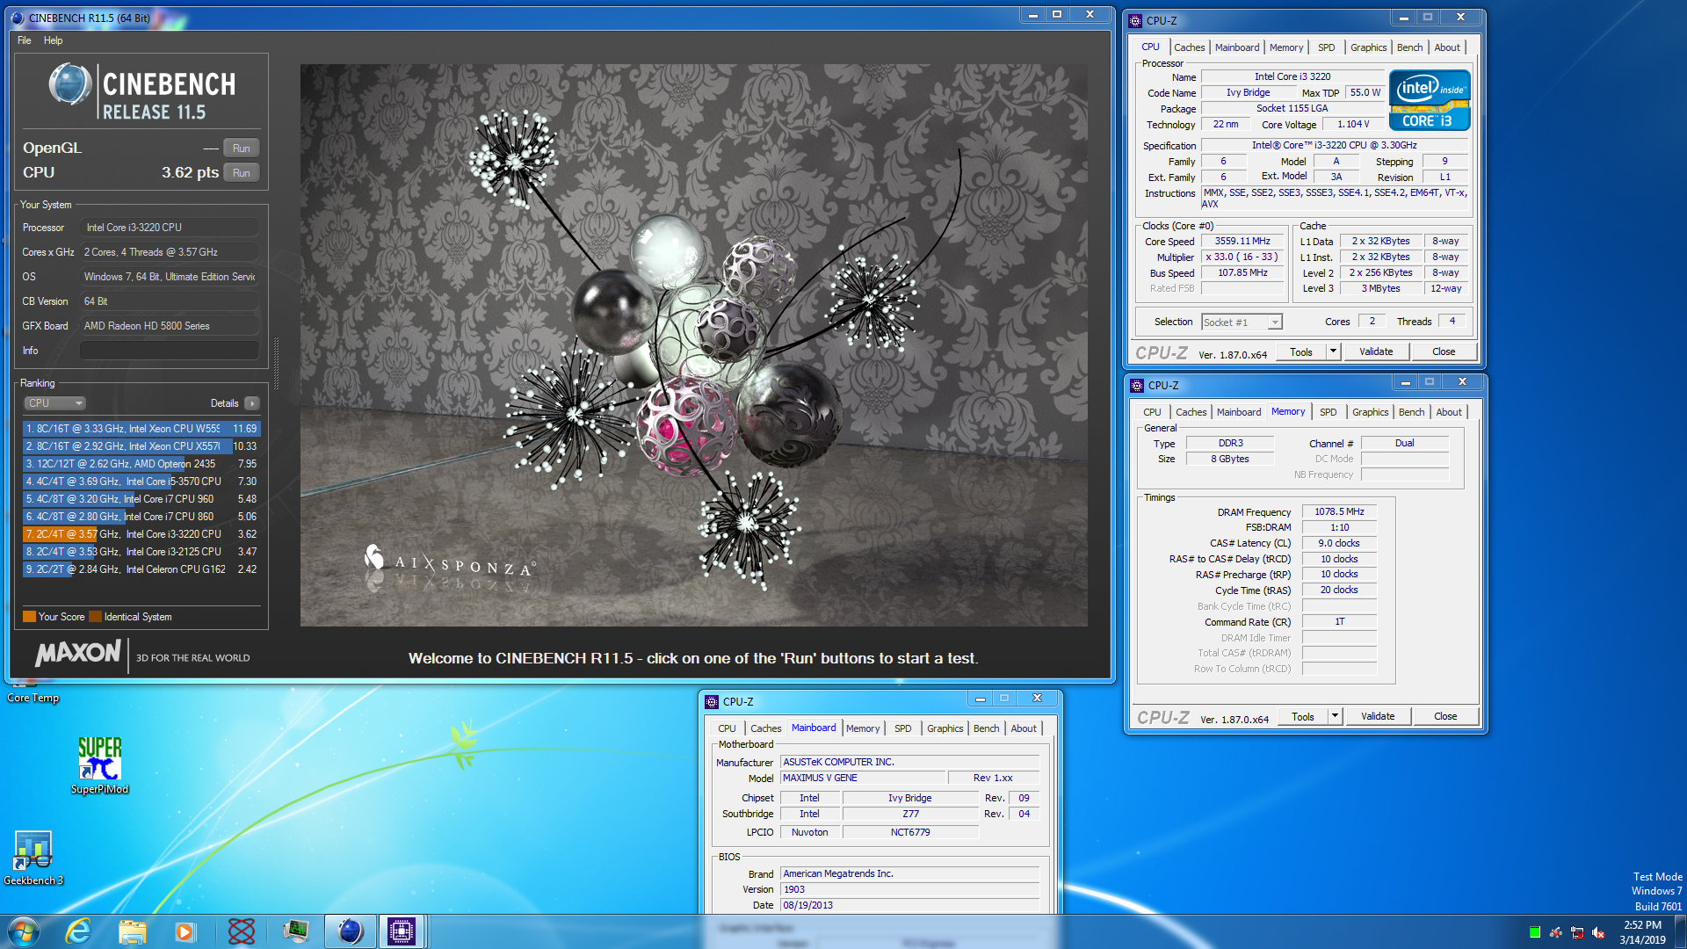Click the rendered spheres preview image

[693, 344]
